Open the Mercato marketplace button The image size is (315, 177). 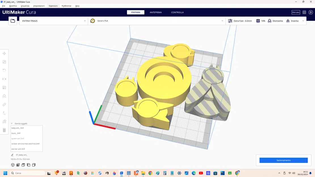point(296,12)
